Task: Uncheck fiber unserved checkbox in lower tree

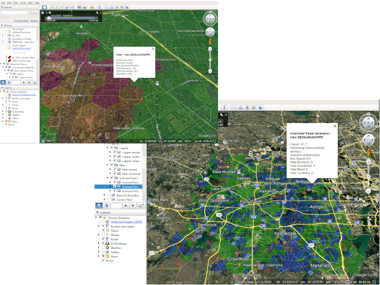Action: click(x=114, y=173)
